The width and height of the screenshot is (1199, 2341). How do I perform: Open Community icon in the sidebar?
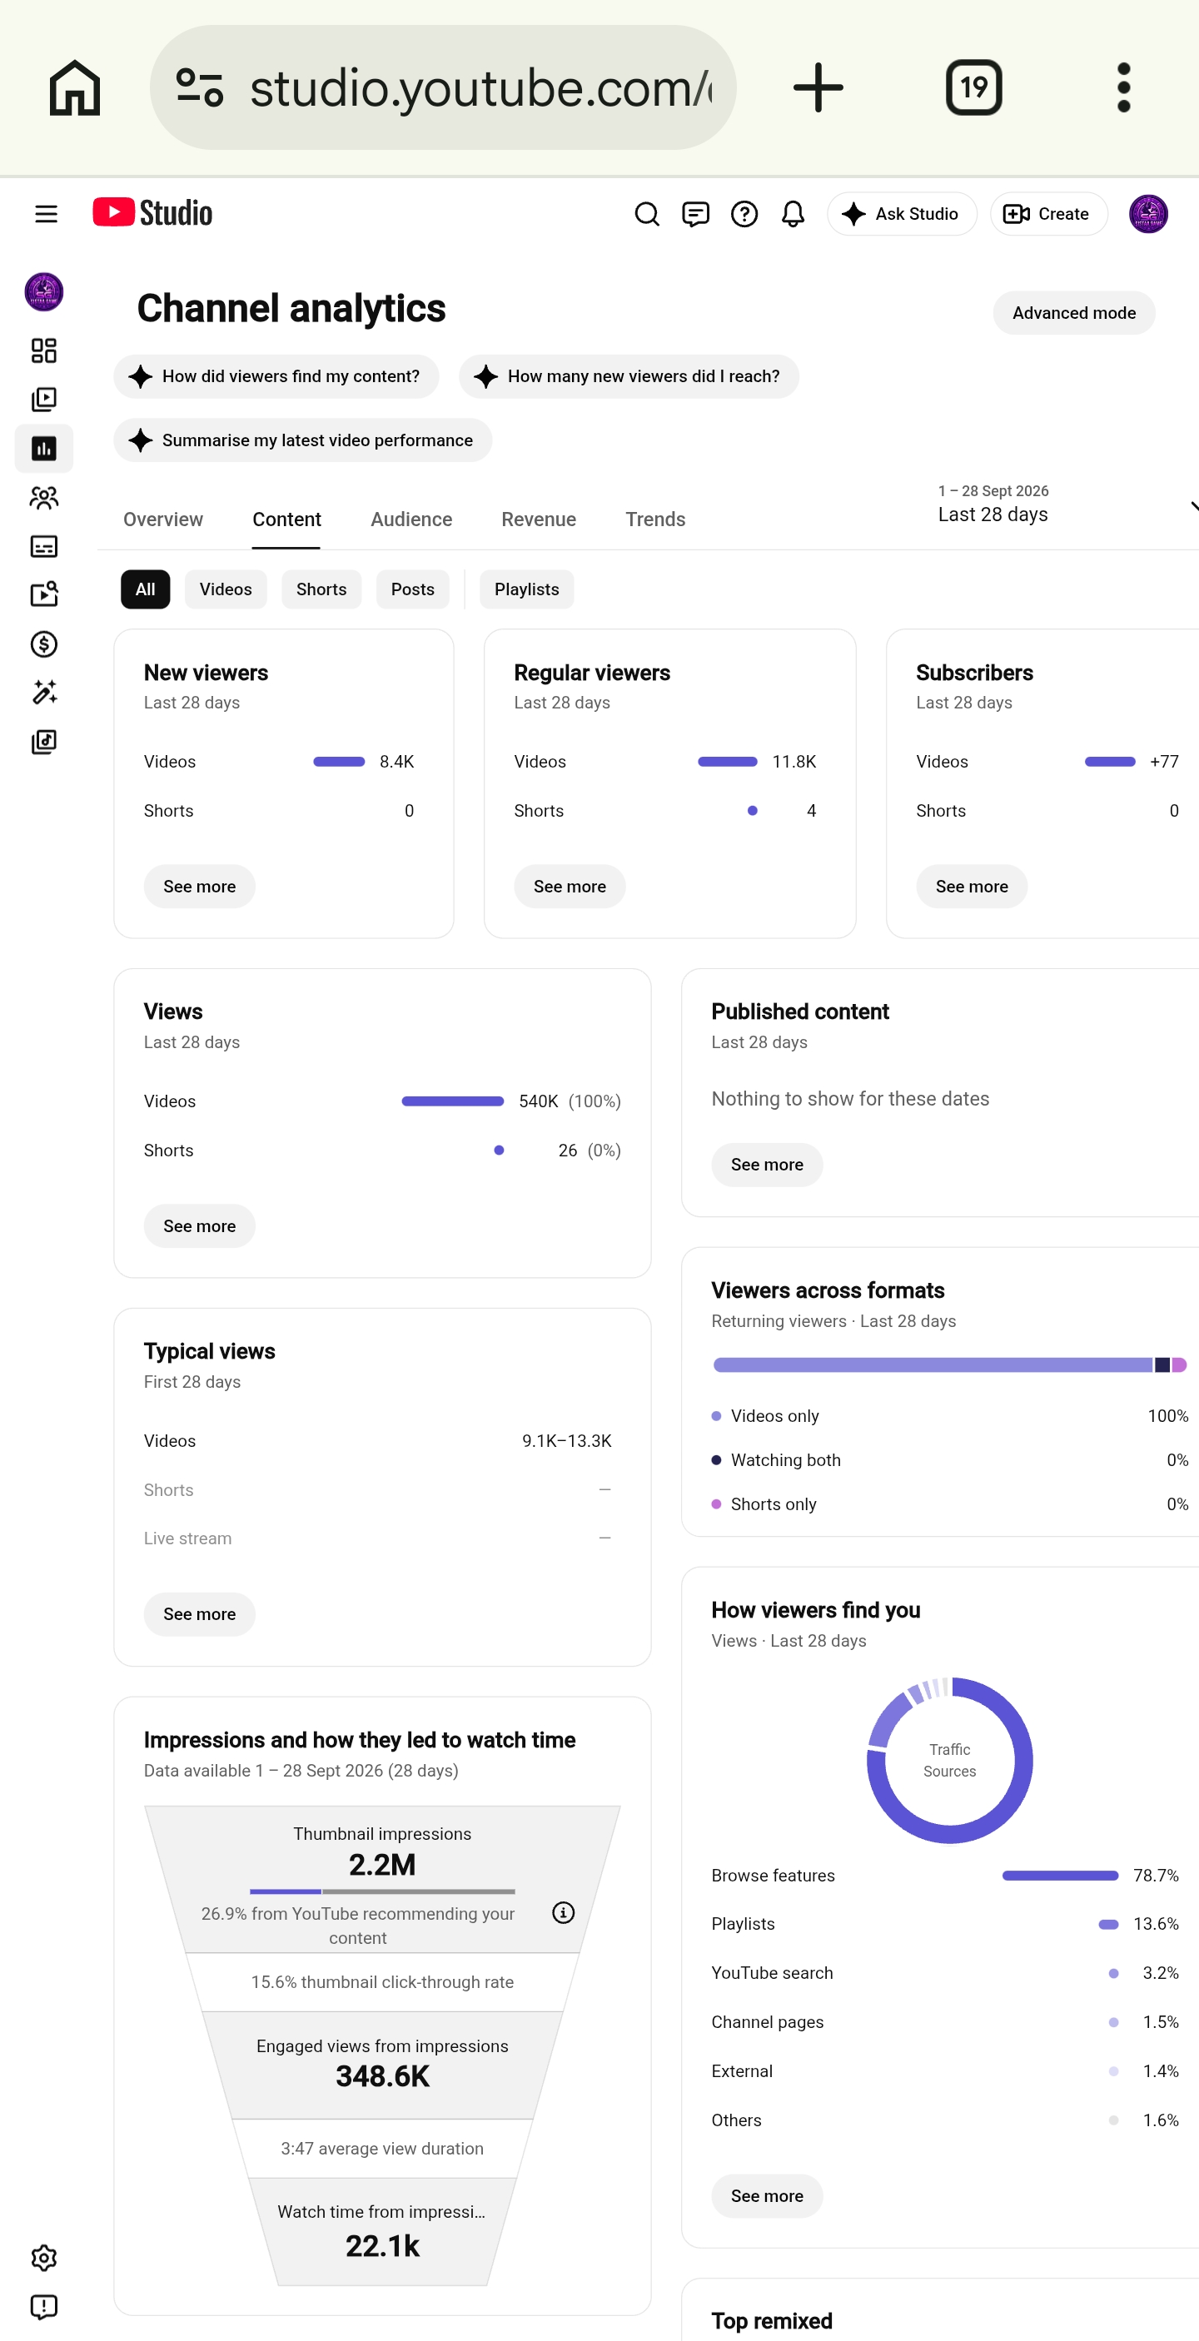pyautogui.click(x=43, y=497)
